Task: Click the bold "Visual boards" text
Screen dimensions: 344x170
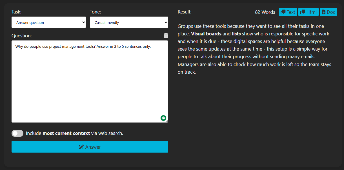Action: pos(206,34)
